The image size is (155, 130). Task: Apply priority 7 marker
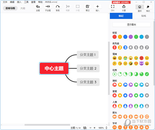pos(147,47)
